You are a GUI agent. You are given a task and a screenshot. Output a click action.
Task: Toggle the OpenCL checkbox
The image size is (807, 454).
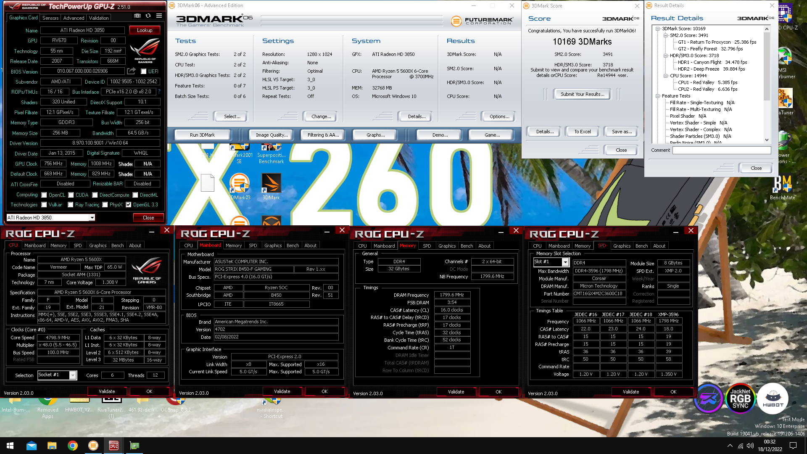[44, 195]
